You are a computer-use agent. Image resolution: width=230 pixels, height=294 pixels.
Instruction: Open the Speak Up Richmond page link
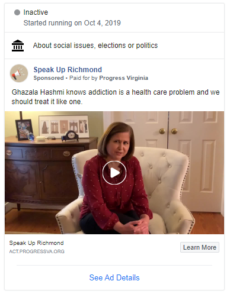click(x=68, y=70)
